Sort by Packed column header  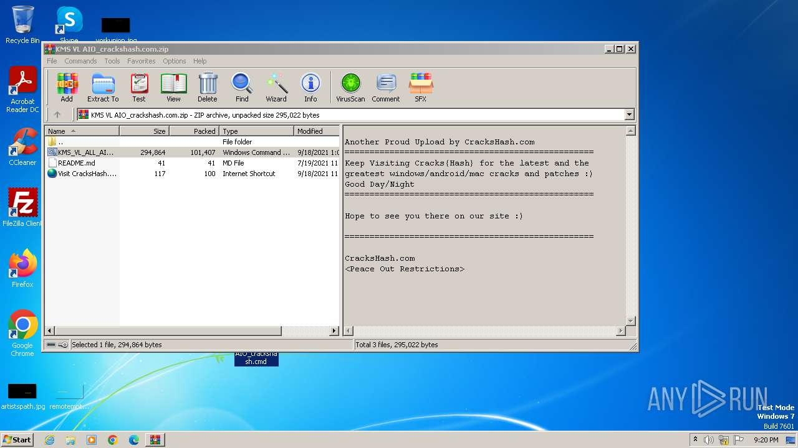(x=194, y=131)
